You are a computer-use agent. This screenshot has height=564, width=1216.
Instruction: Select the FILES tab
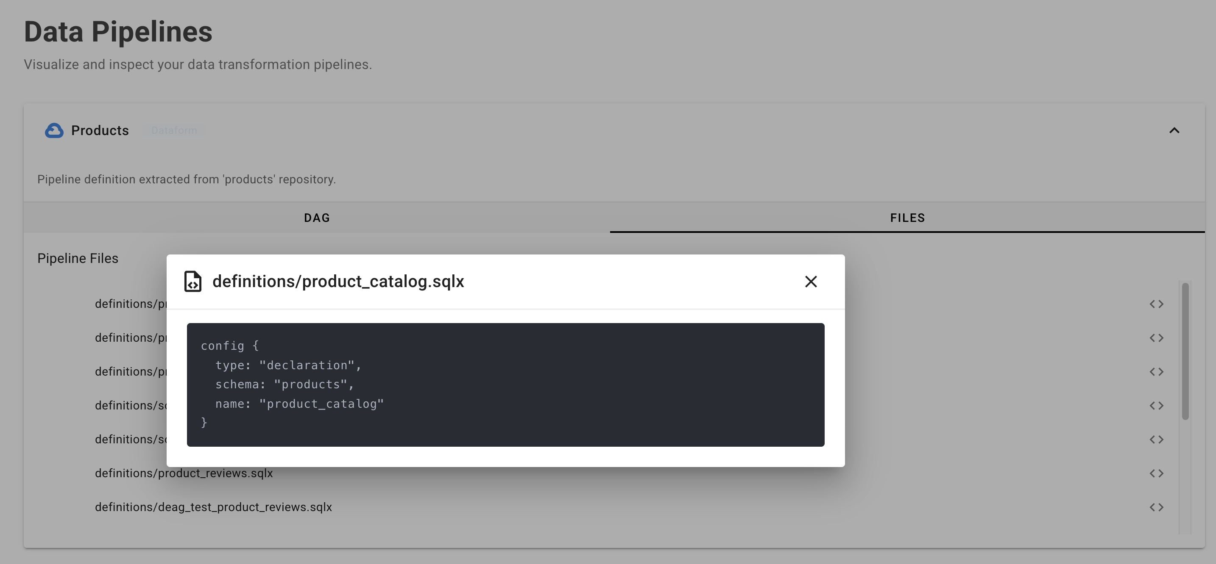tap(907, 217)
